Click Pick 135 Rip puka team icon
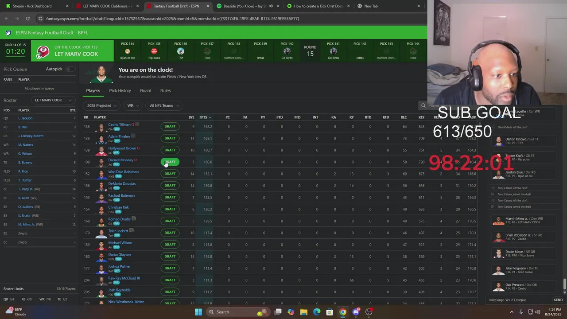 tap(154, 51)
